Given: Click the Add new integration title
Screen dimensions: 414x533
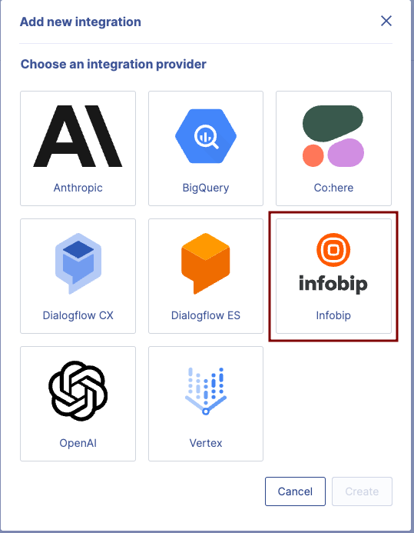Looking at the screenshot, I should (x=81, y=22).
